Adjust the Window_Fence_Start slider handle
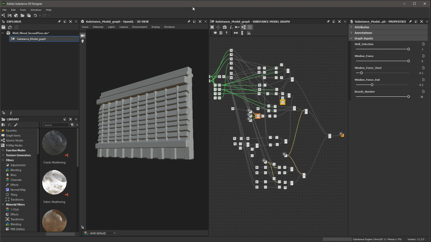The width and height of the screenshot is (431, 242). [361, 73]
